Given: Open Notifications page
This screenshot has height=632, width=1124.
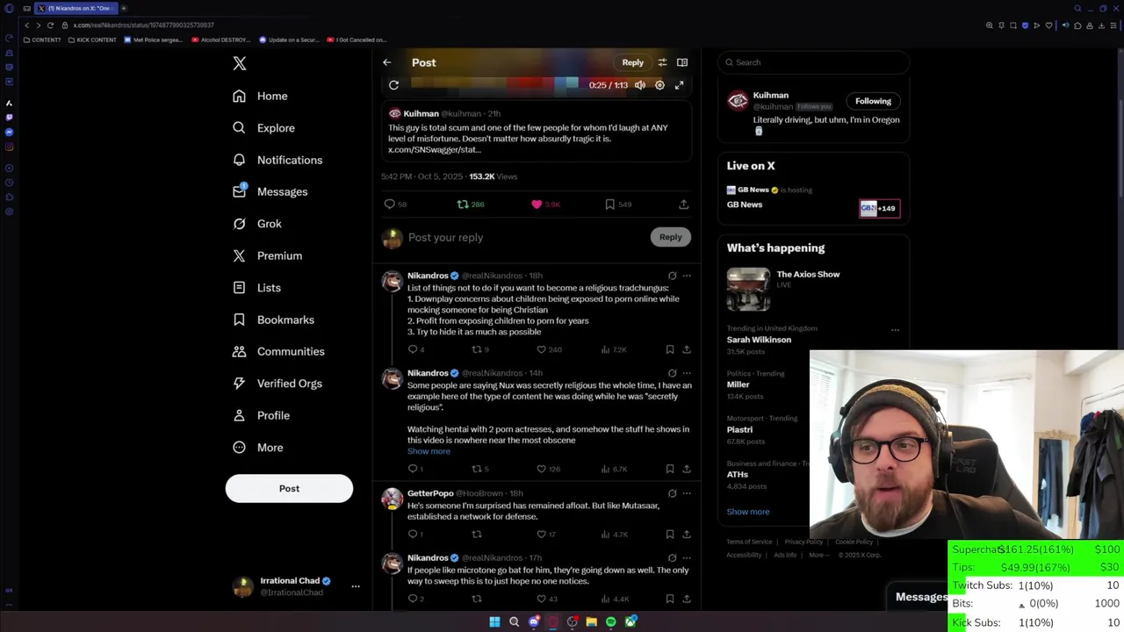Looking at the screenshot, I should tap(277, 160).
